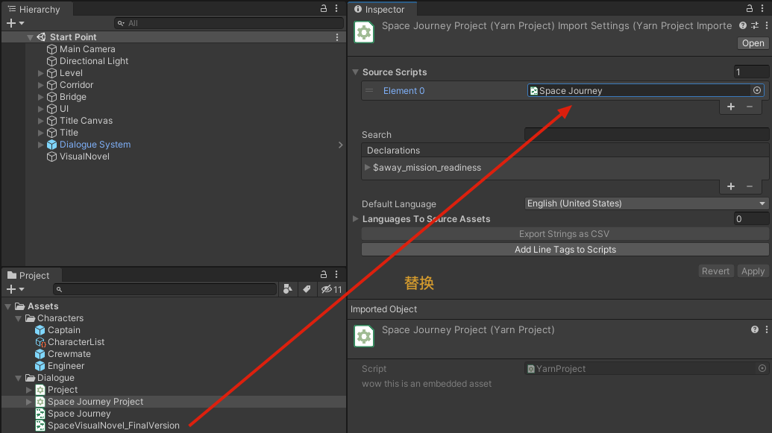This screenshot has width=772, height=433.
Task: Open object picker for Element 0
Action: (x=757, y=90)
